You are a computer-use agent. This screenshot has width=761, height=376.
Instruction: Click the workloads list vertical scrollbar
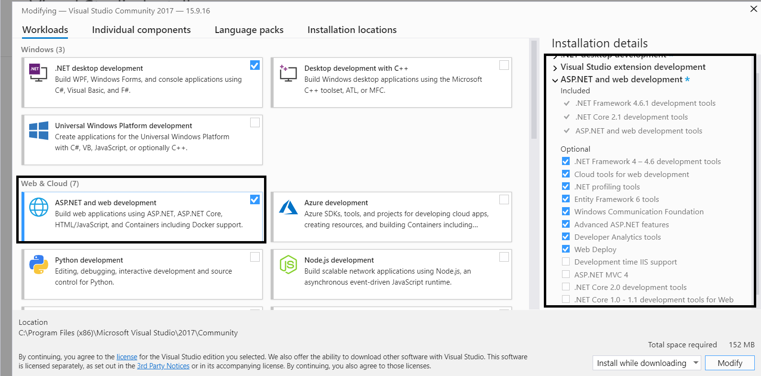click(x=534, y=91)
